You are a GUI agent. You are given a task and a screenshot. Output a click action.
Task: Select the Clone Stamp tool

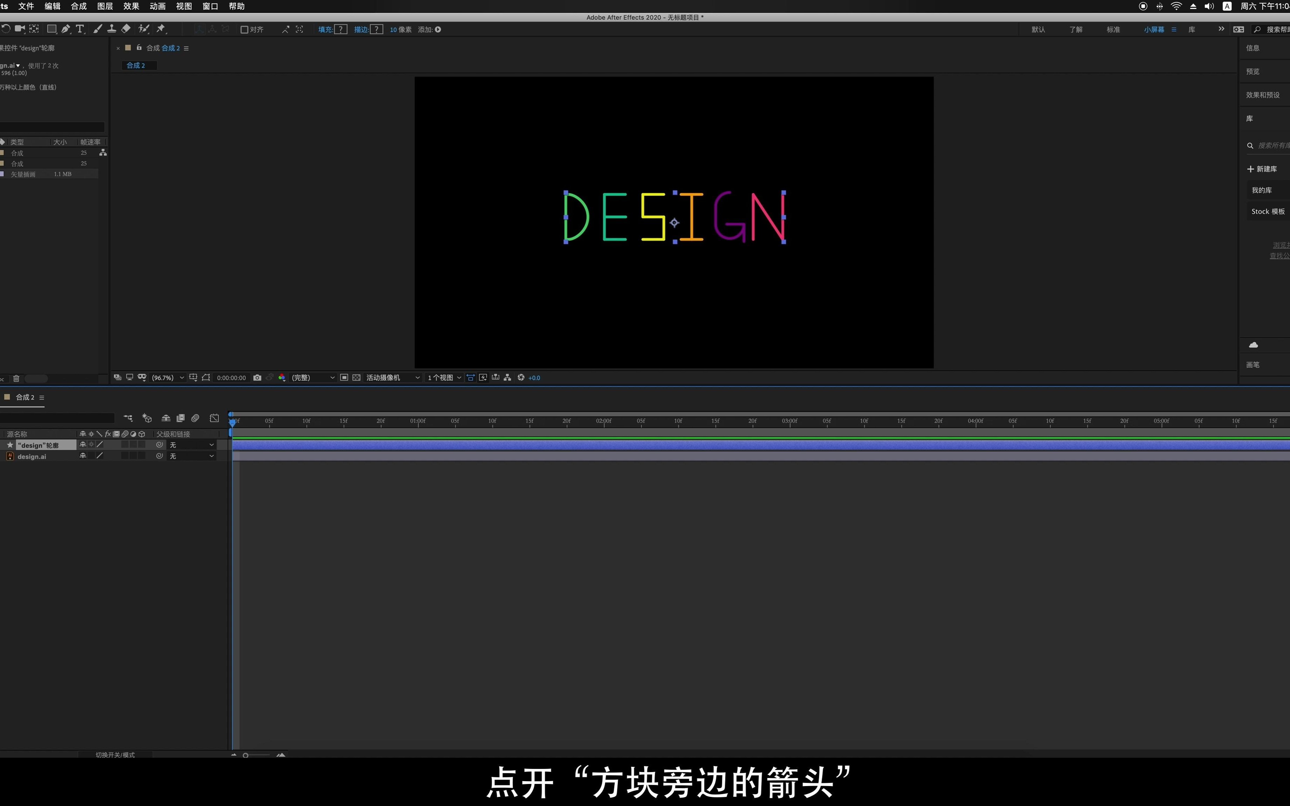click(112, 29)
